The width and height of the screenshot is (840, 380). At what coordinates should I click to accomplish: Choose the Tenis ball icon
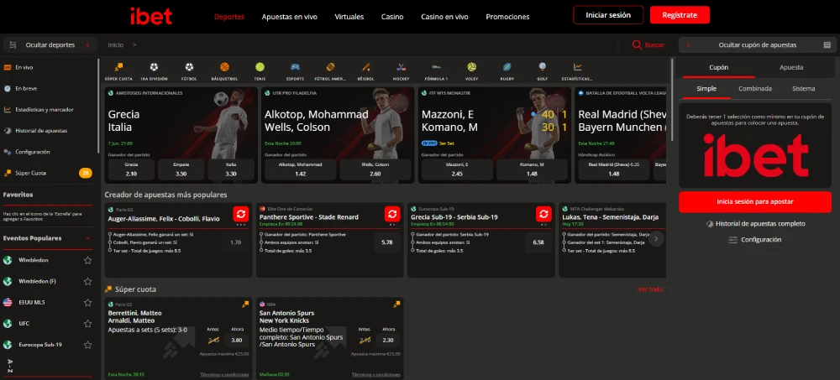pos(260,67)
